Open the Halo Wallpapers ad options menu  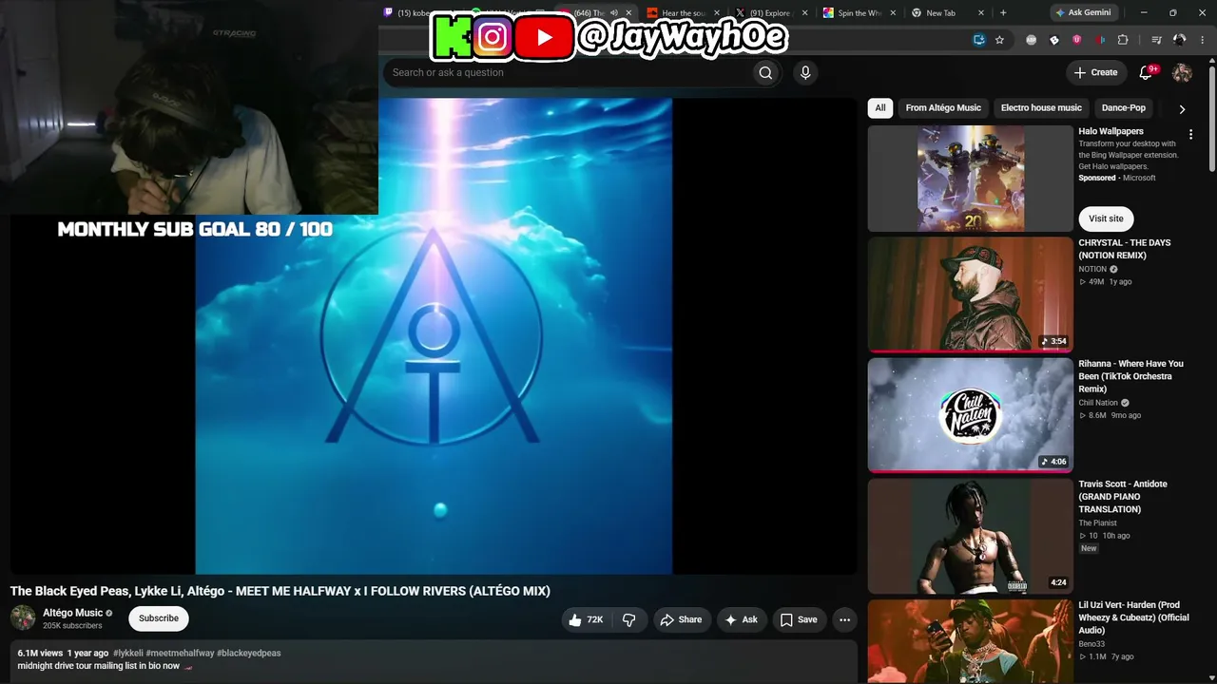pos(1190,135)
